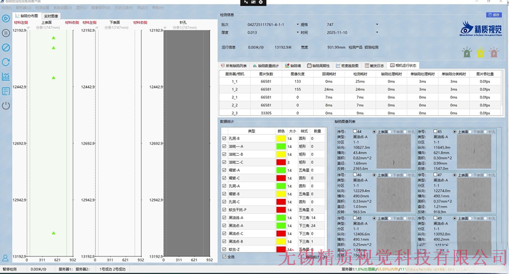Open the 帮助(H) menu

pos(158,7)
